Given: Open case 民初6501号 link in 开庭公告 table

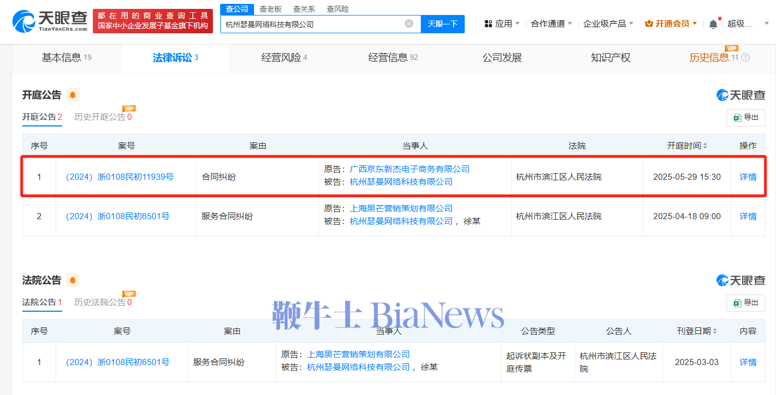Looking at the screenshot, I should (x=117, y=216).
